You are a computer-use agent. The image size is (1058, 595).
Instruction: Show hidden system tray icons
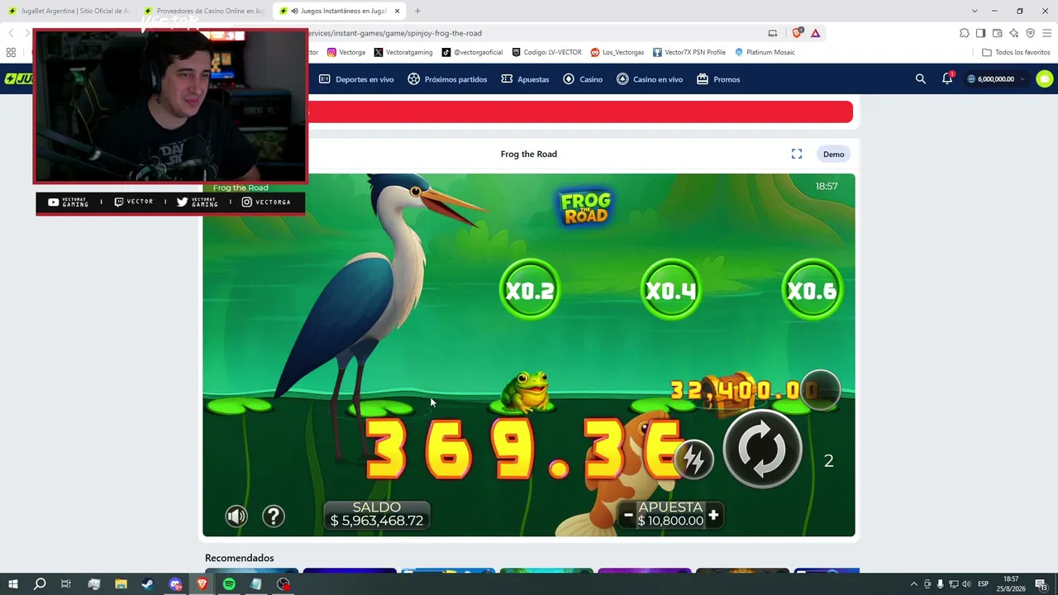point(913,584)
